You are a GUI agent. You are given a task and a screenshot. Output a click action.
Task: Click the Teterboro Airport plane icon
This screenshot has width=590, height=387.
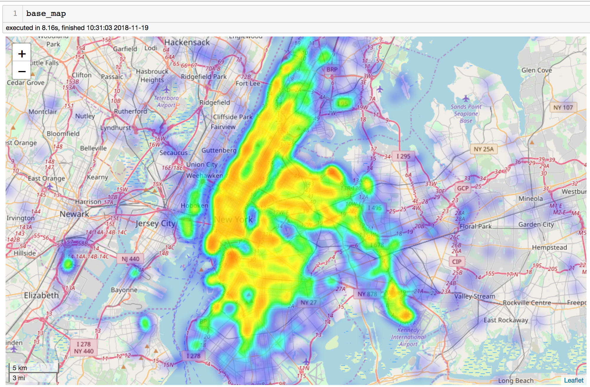[167, 90]
